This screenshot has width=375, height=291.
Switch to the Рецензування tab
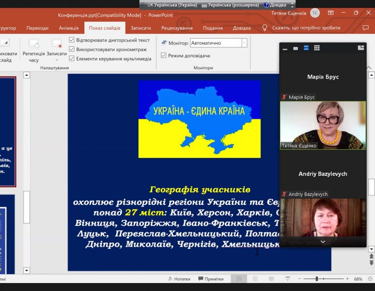(177, 28)
